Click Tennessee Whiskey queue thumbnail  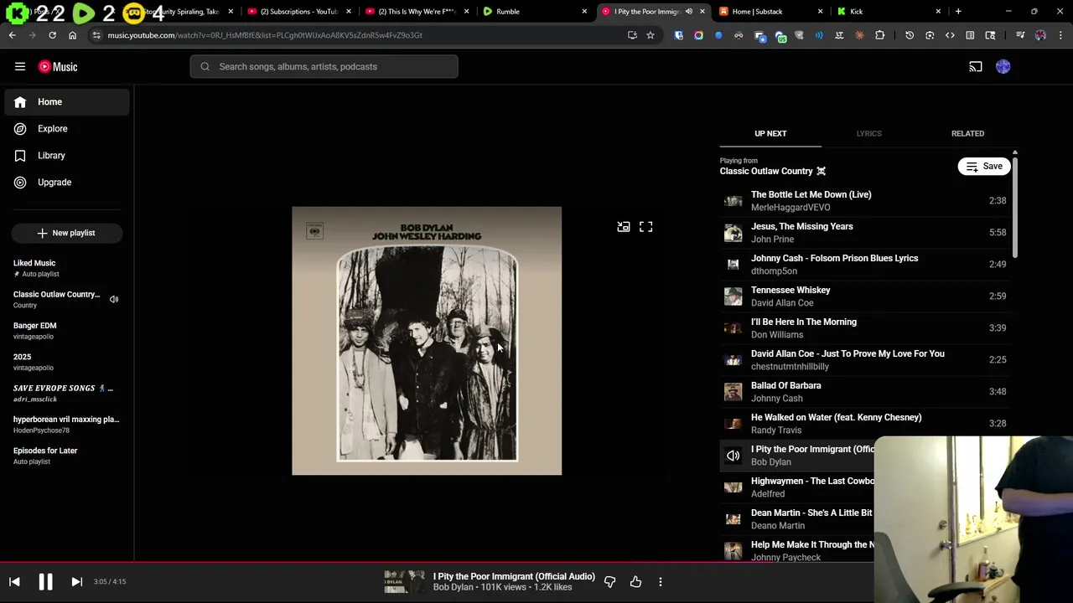coord(733,296)
